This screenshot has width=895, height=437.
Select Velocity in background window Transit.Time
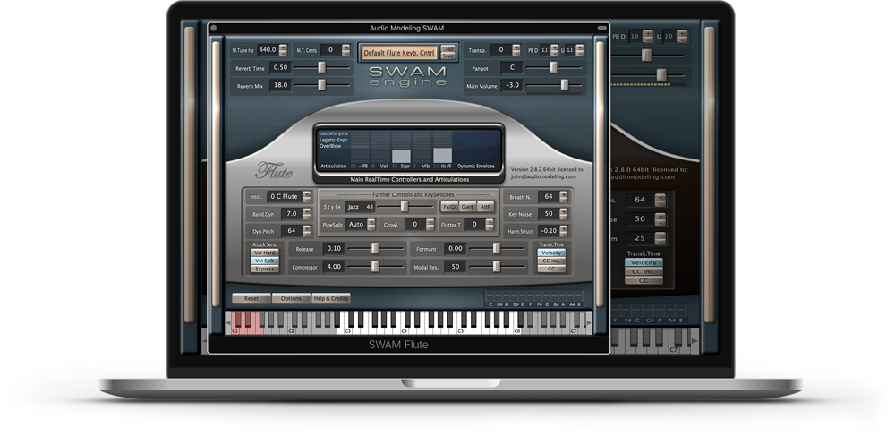pos(644,262)
